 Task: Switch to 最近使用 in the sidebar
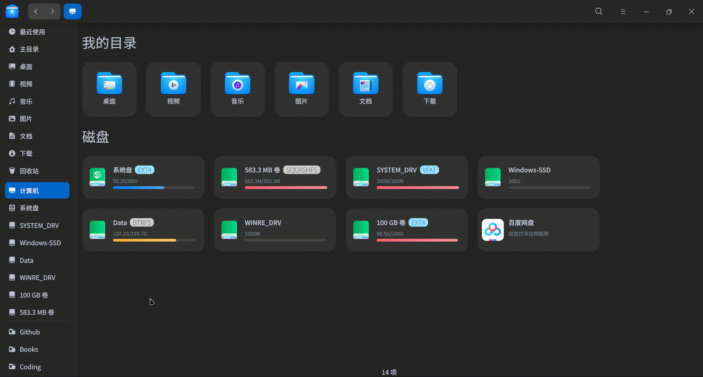pyautogui.click(x=32, y=32)
